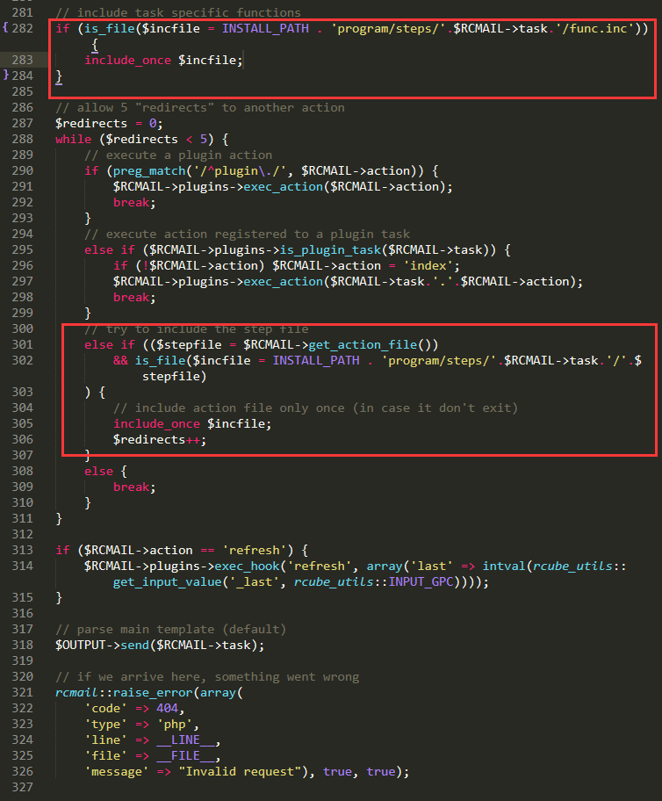The image size is (662, 801).
Task: Click 'get_input_value' on the wrapped line
Action: pyautogui.click(x=167, y=581)
